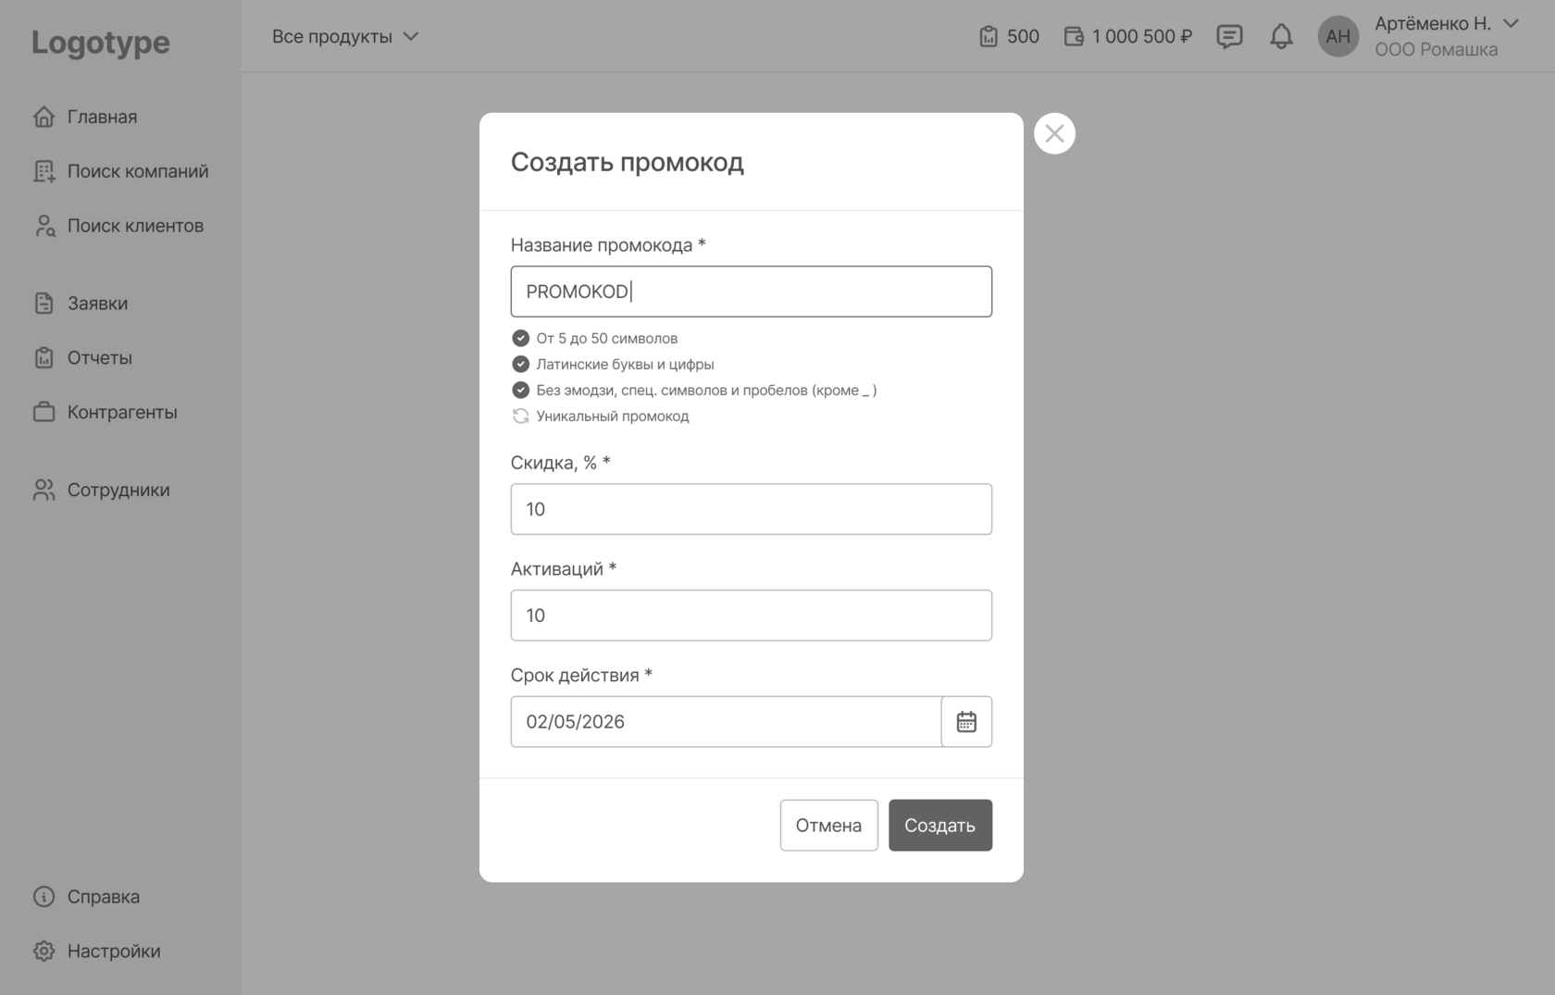The image size is (1555, 995).
Task: Click the Logotype logo
Action: (101, 42)
